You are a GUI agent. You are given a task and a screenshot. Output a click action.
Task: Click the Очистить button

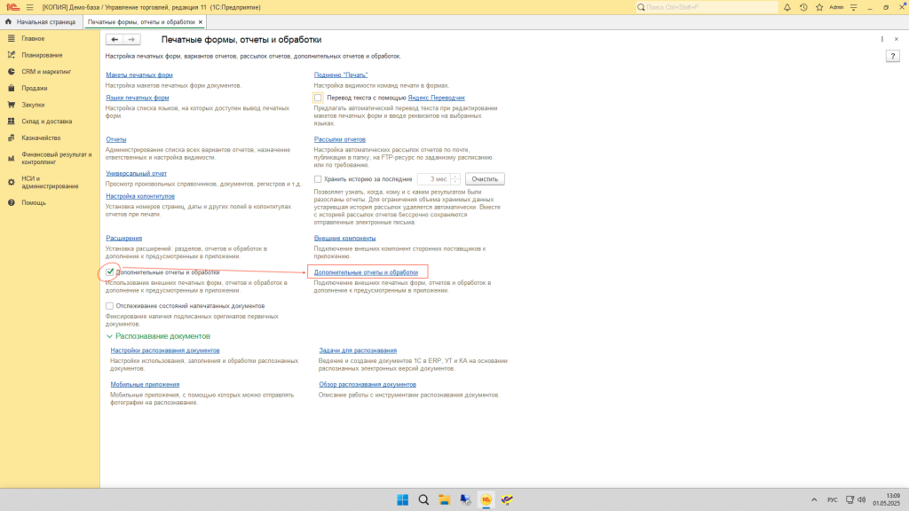485,179
